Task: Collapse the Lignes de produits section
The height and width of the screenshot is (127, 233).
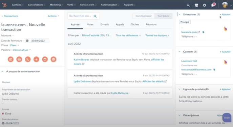Action: [x=179, y=89]
